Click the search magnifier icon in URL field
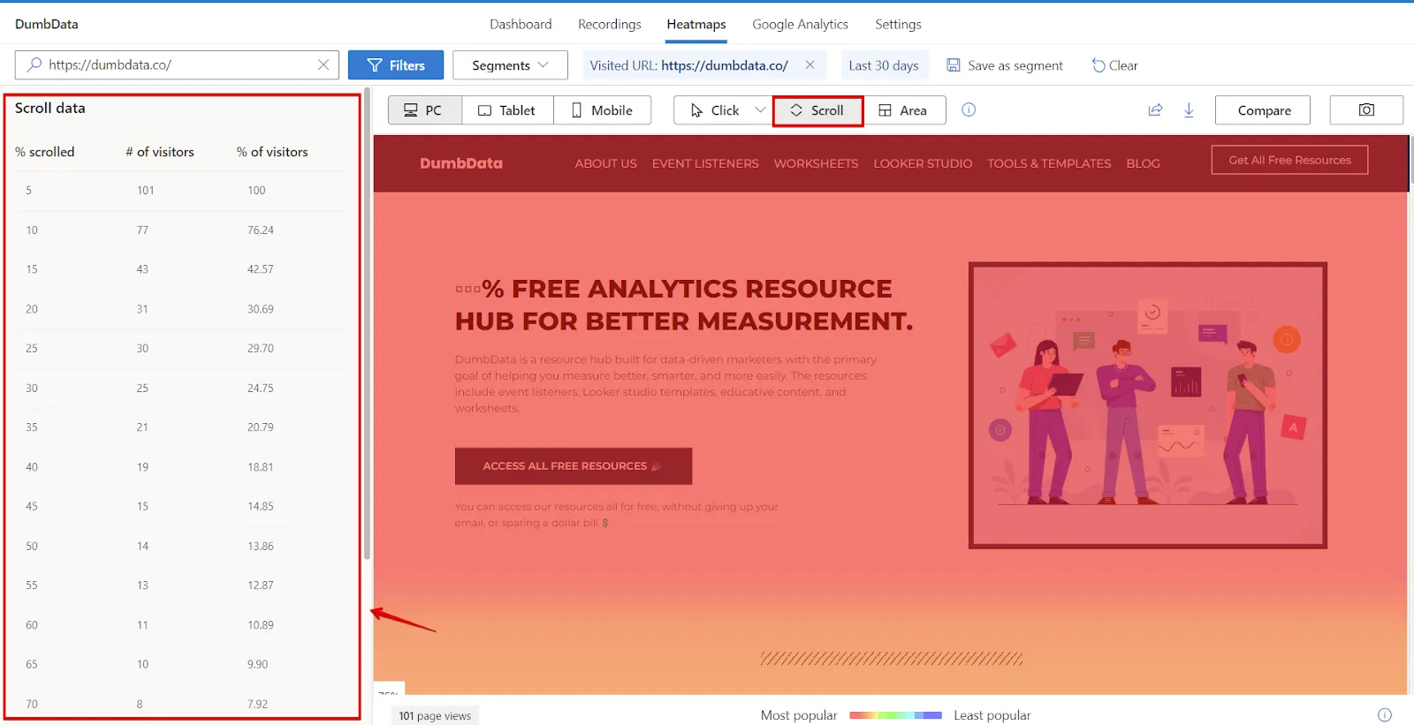 pyautogui.click(x=34, y=64)
